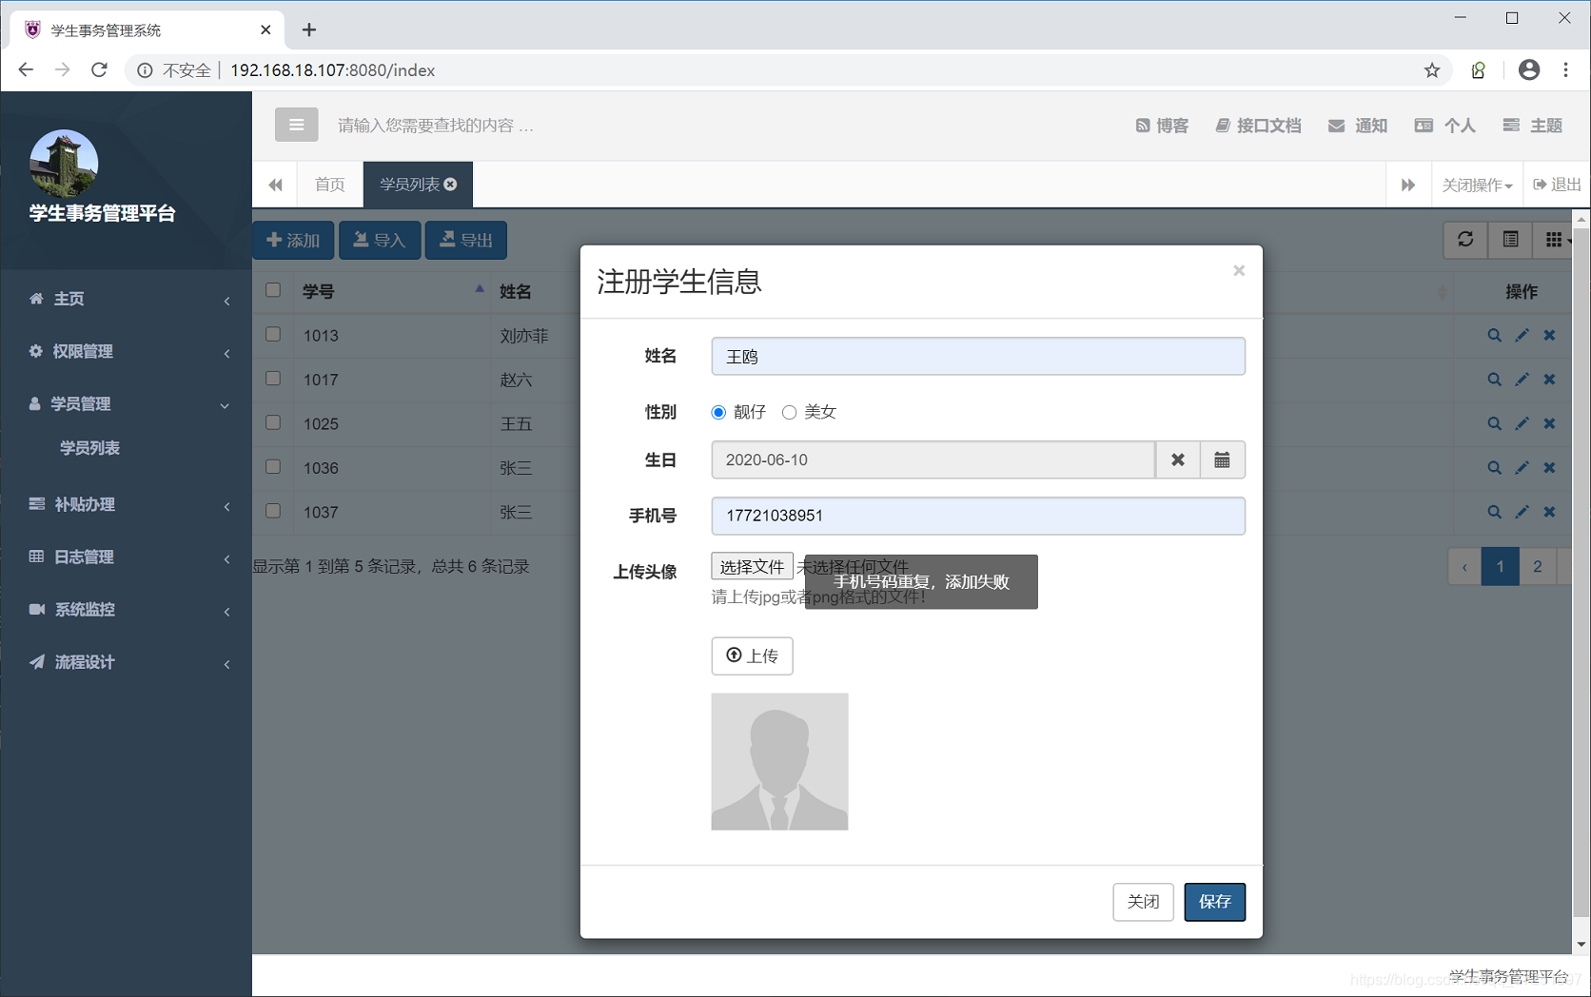The image size is (1591, 997).
Task: Delete X icon for row 1036
Action: pos(1549,467)
